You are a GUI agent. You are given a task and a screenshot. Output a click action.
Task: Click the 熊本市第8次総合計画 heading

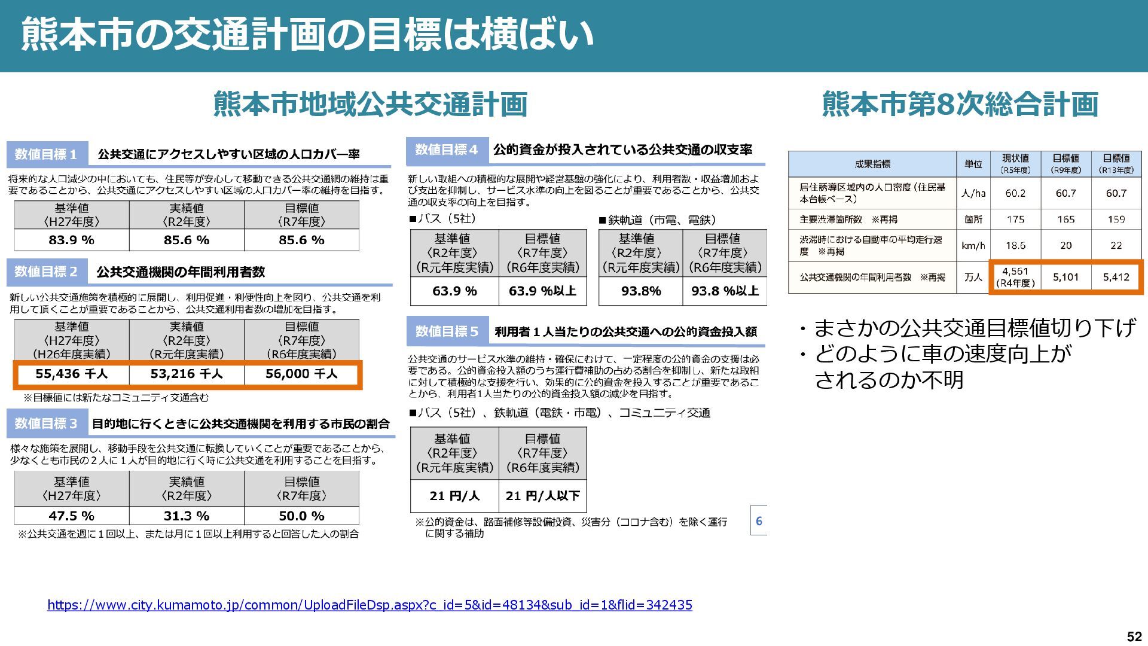[960, 104]
